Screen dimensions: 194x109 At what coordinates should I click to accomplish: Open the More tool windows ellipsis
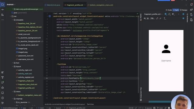[2, 20]
